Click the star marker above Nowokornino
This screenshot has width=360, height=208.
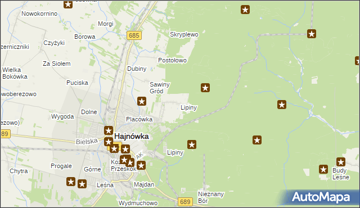click(68, 4)
